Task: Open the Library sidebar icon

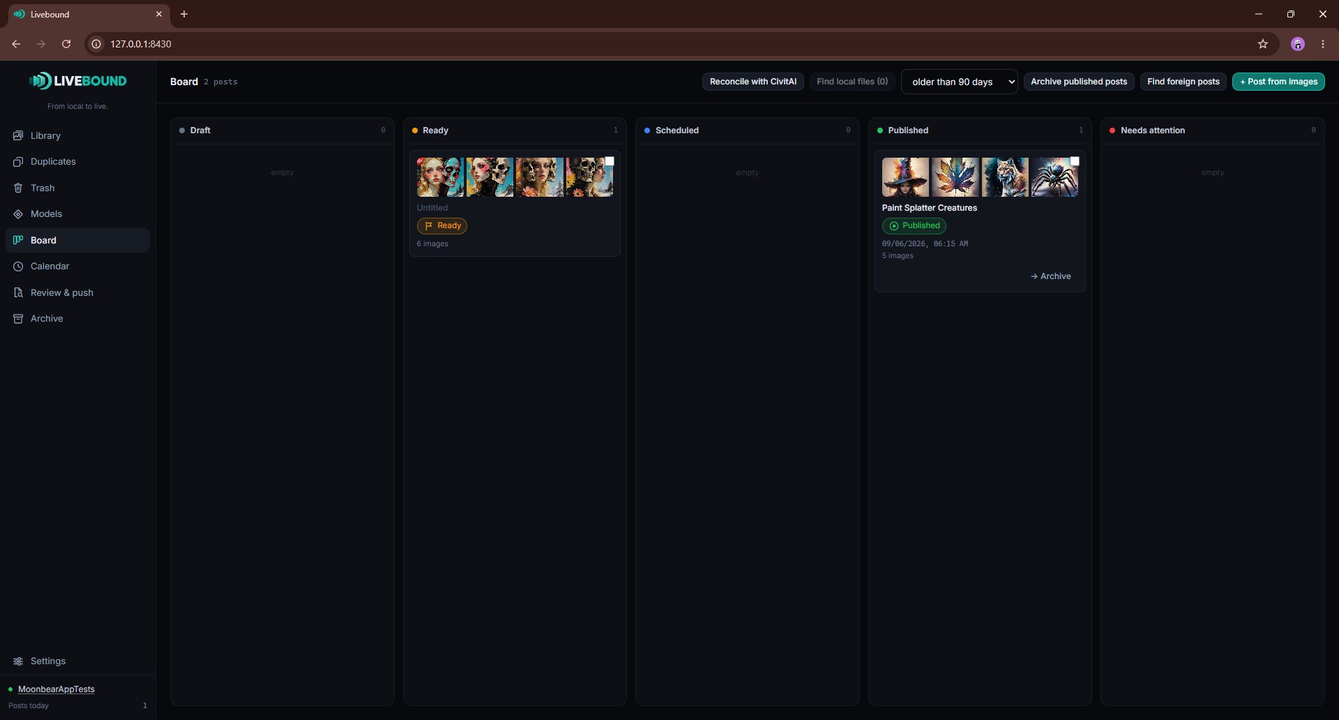Action: pos(18,135)
